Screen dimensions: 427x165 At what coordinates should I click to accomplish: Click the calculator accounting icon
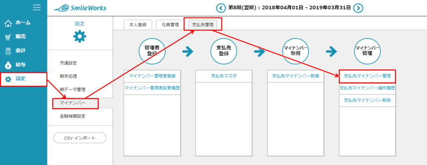point(8,51)
